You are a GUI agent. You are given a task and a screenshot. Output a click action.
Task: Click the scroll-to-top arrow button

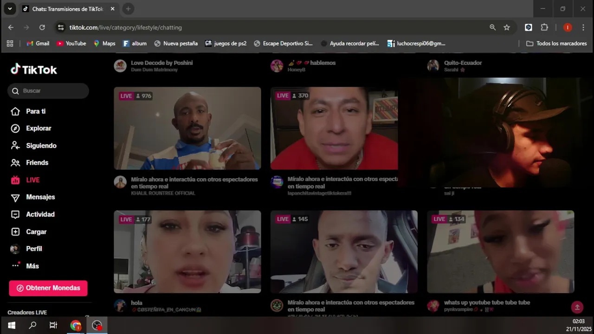coord(577,307)
